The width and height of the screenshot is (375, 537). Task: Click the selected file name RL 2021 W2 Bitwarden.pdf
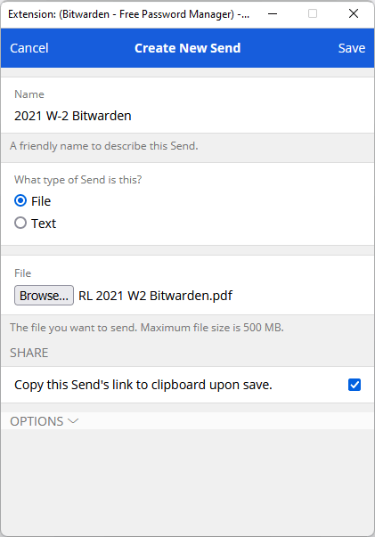point(156,295)
